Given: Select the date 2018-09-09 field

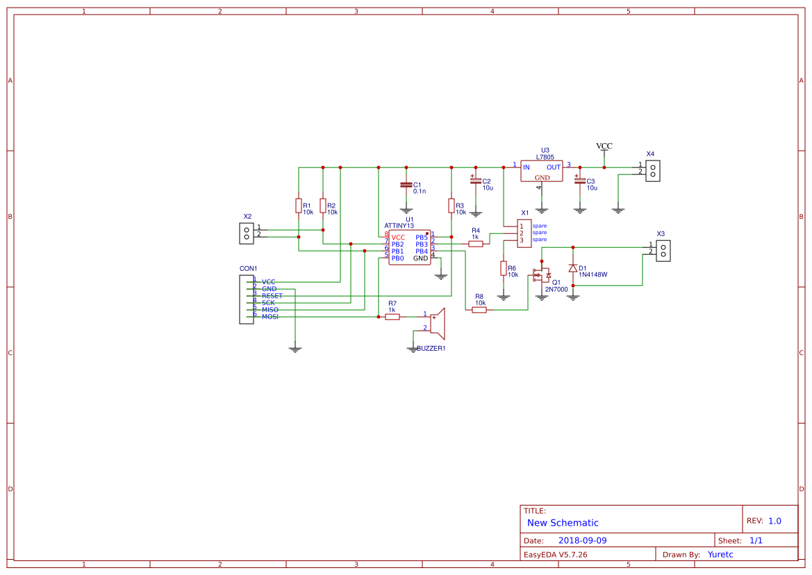Looking at the screenshot, I should (x=582, y=540).
